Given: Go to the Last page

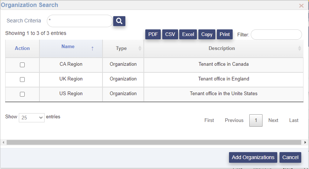Looking at the screenshot, I should click(294, 121).
